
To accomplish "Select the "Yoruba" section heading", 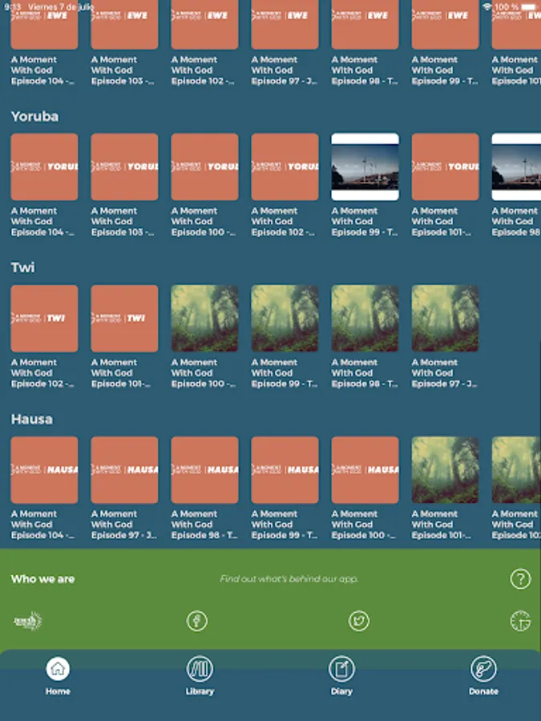I will [x=35, y=116].
